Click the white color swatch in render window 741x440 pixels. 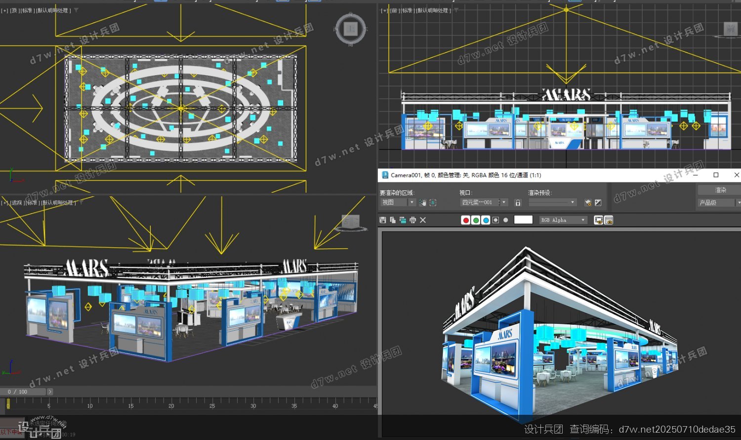tap(523, 220)
